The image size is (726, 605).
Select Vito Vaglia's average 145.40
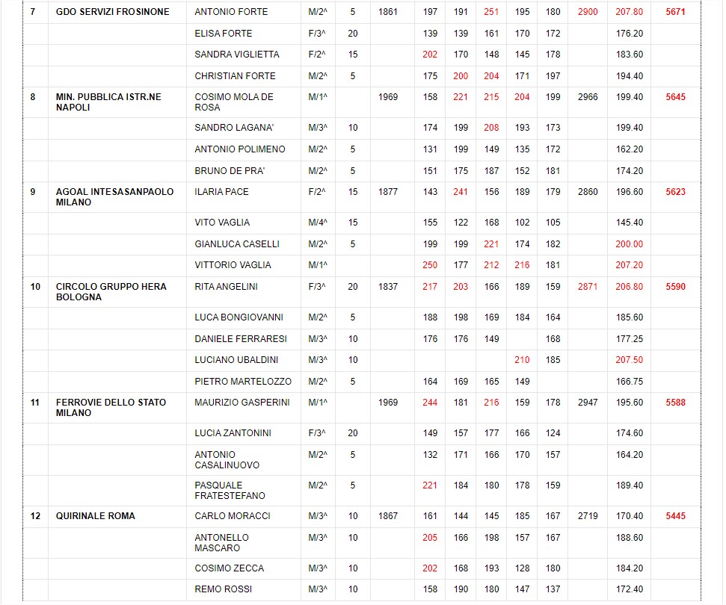(x=630, y=223)
